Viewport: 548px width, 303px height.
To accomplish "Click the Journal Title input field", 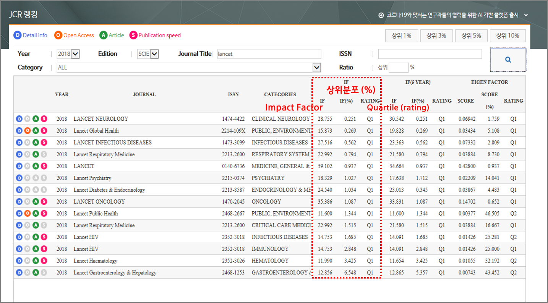I will click(x=269, y=54).
